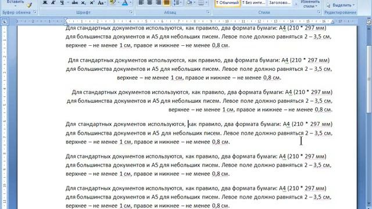The width and height of the screenshot is (372, 209).
Task: Open the borders dropdown arrow
Action: 206,3
